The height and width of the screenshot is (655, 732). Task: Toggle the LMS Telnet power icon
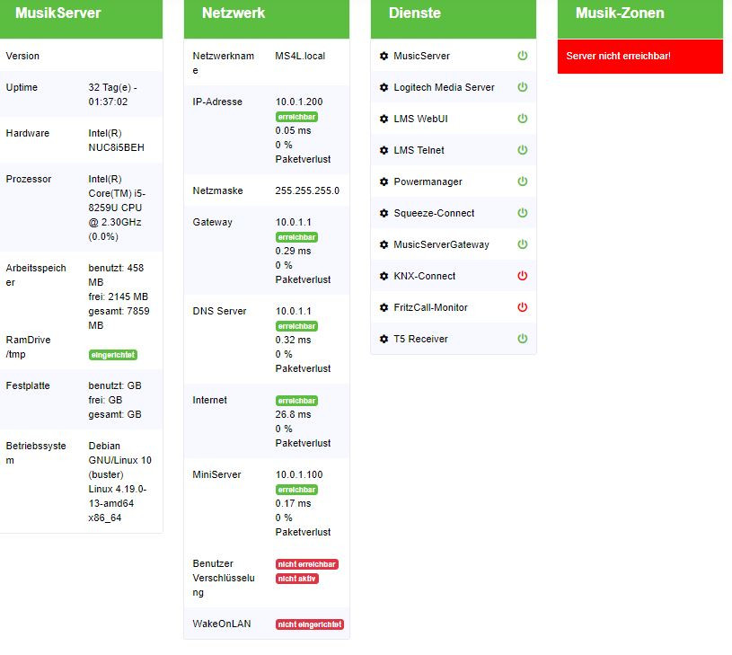(x=523, y=150)
